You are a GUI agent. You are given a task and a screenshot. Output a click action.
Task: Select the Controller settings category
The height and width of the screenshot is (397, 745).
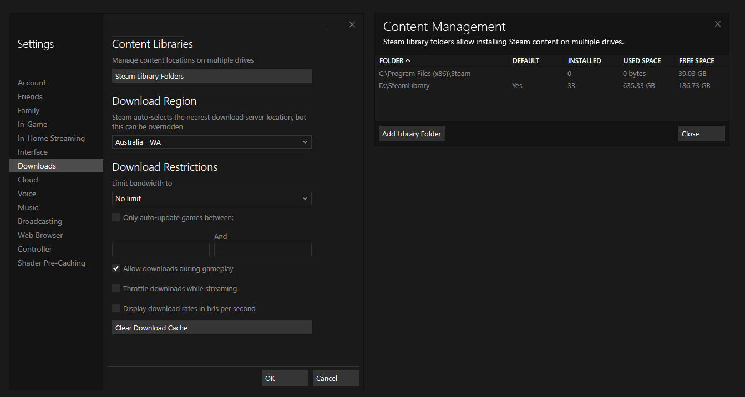[x=35, y=249]
